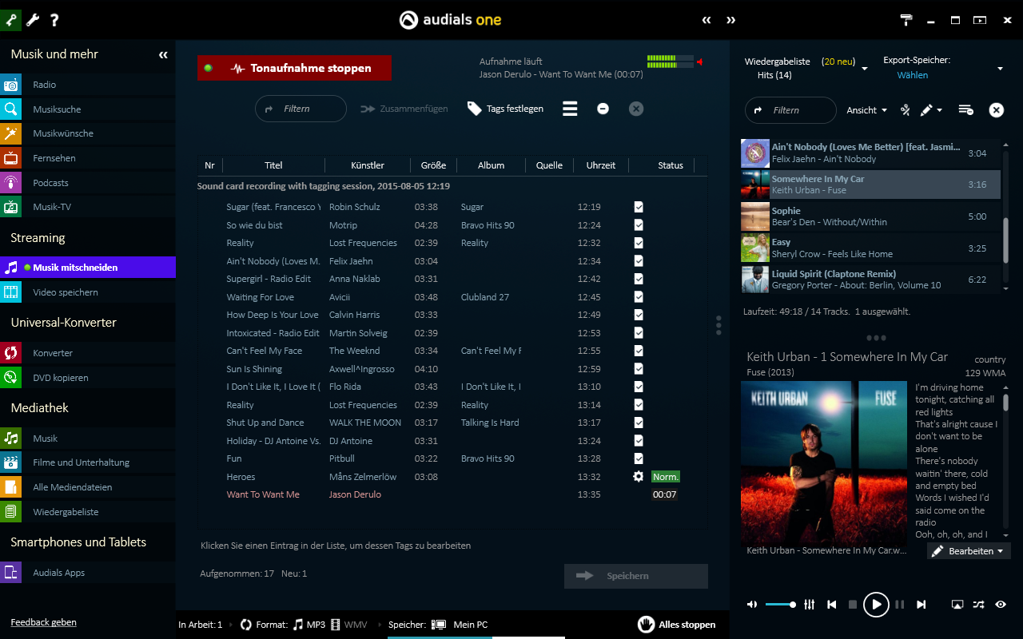Click the Alles stoppen button
The image size is (1023, 639).
click(x=677, y=625)
